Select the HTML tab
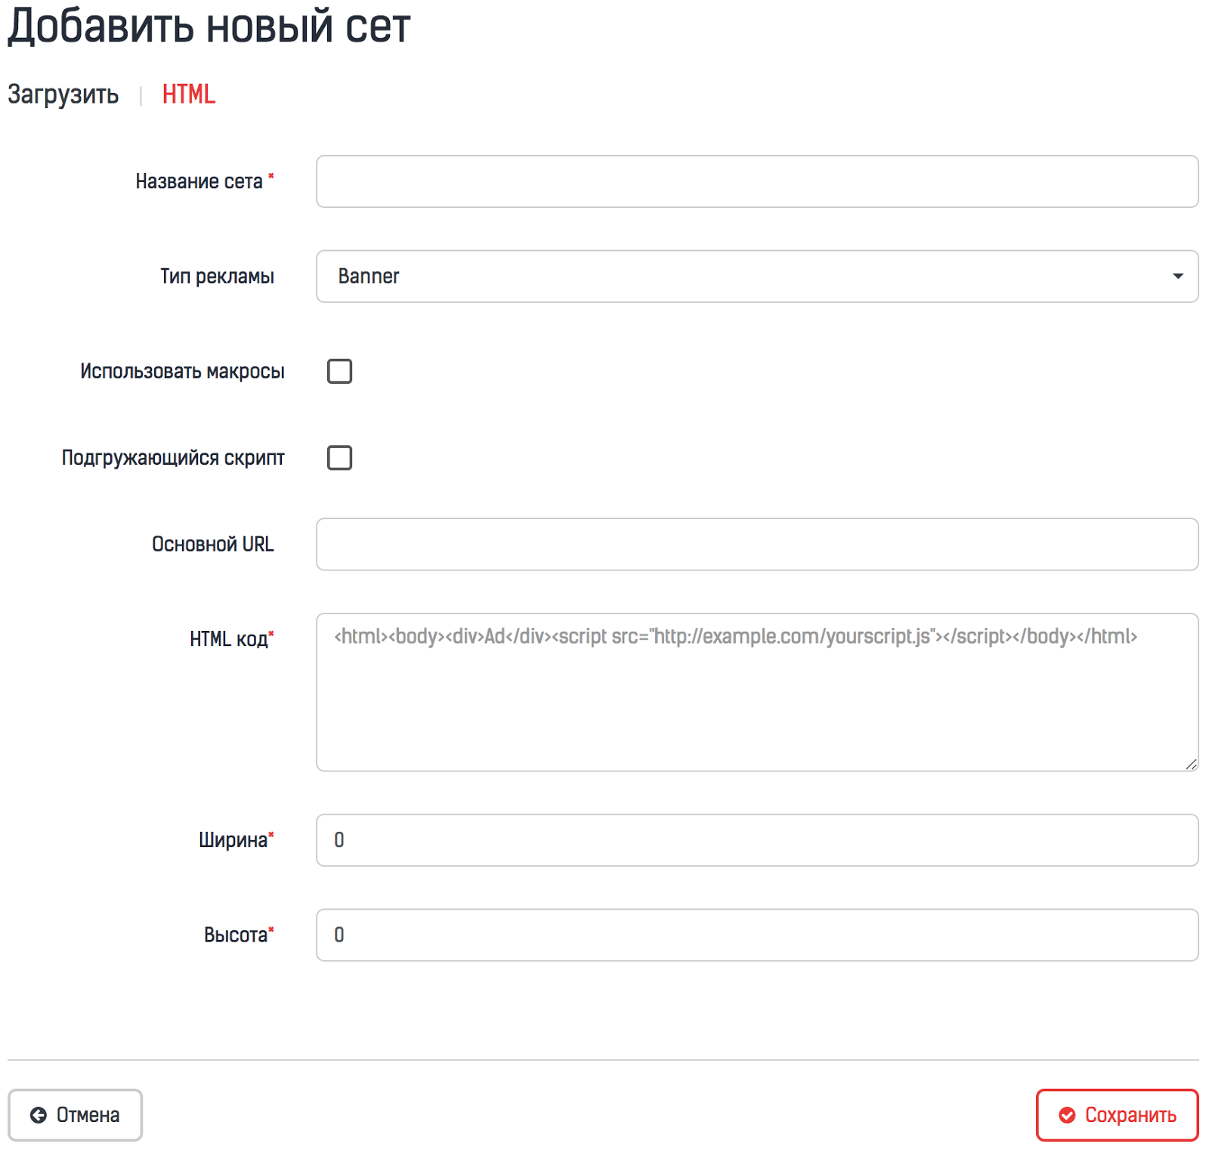Image resolution: width=1209 pixels, height=1150 pixels. coord(188,94)
